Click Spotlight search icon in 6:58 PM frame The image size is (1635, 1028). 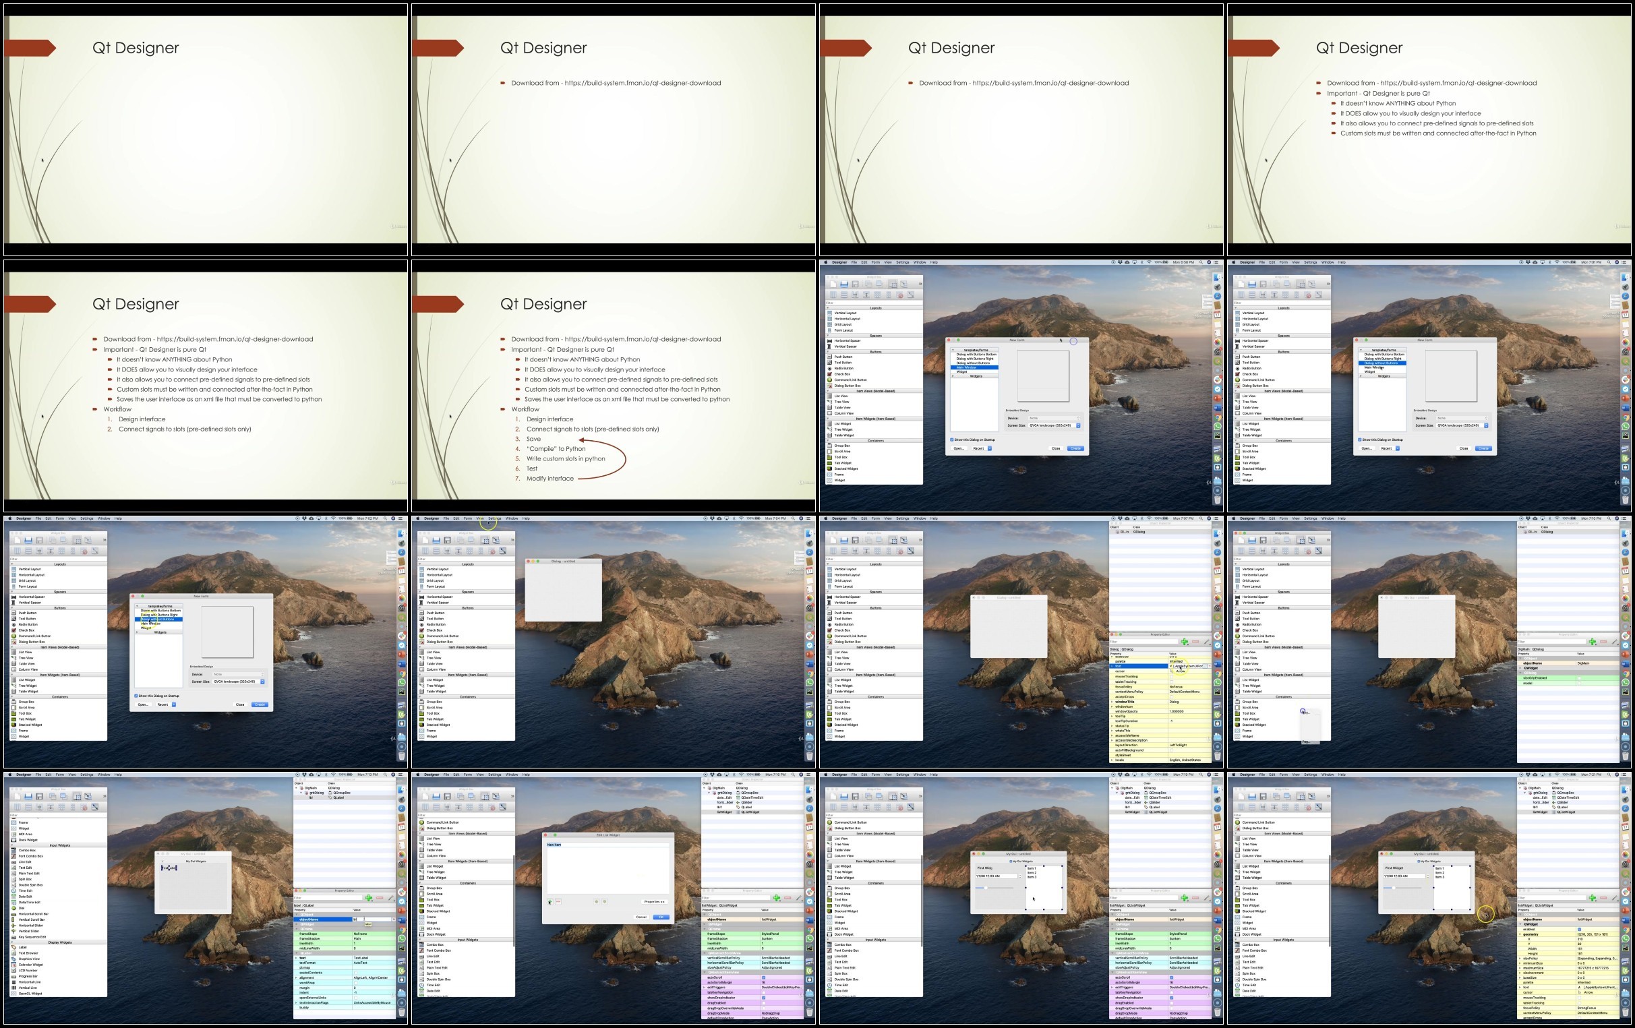[x=1201, y=262]
